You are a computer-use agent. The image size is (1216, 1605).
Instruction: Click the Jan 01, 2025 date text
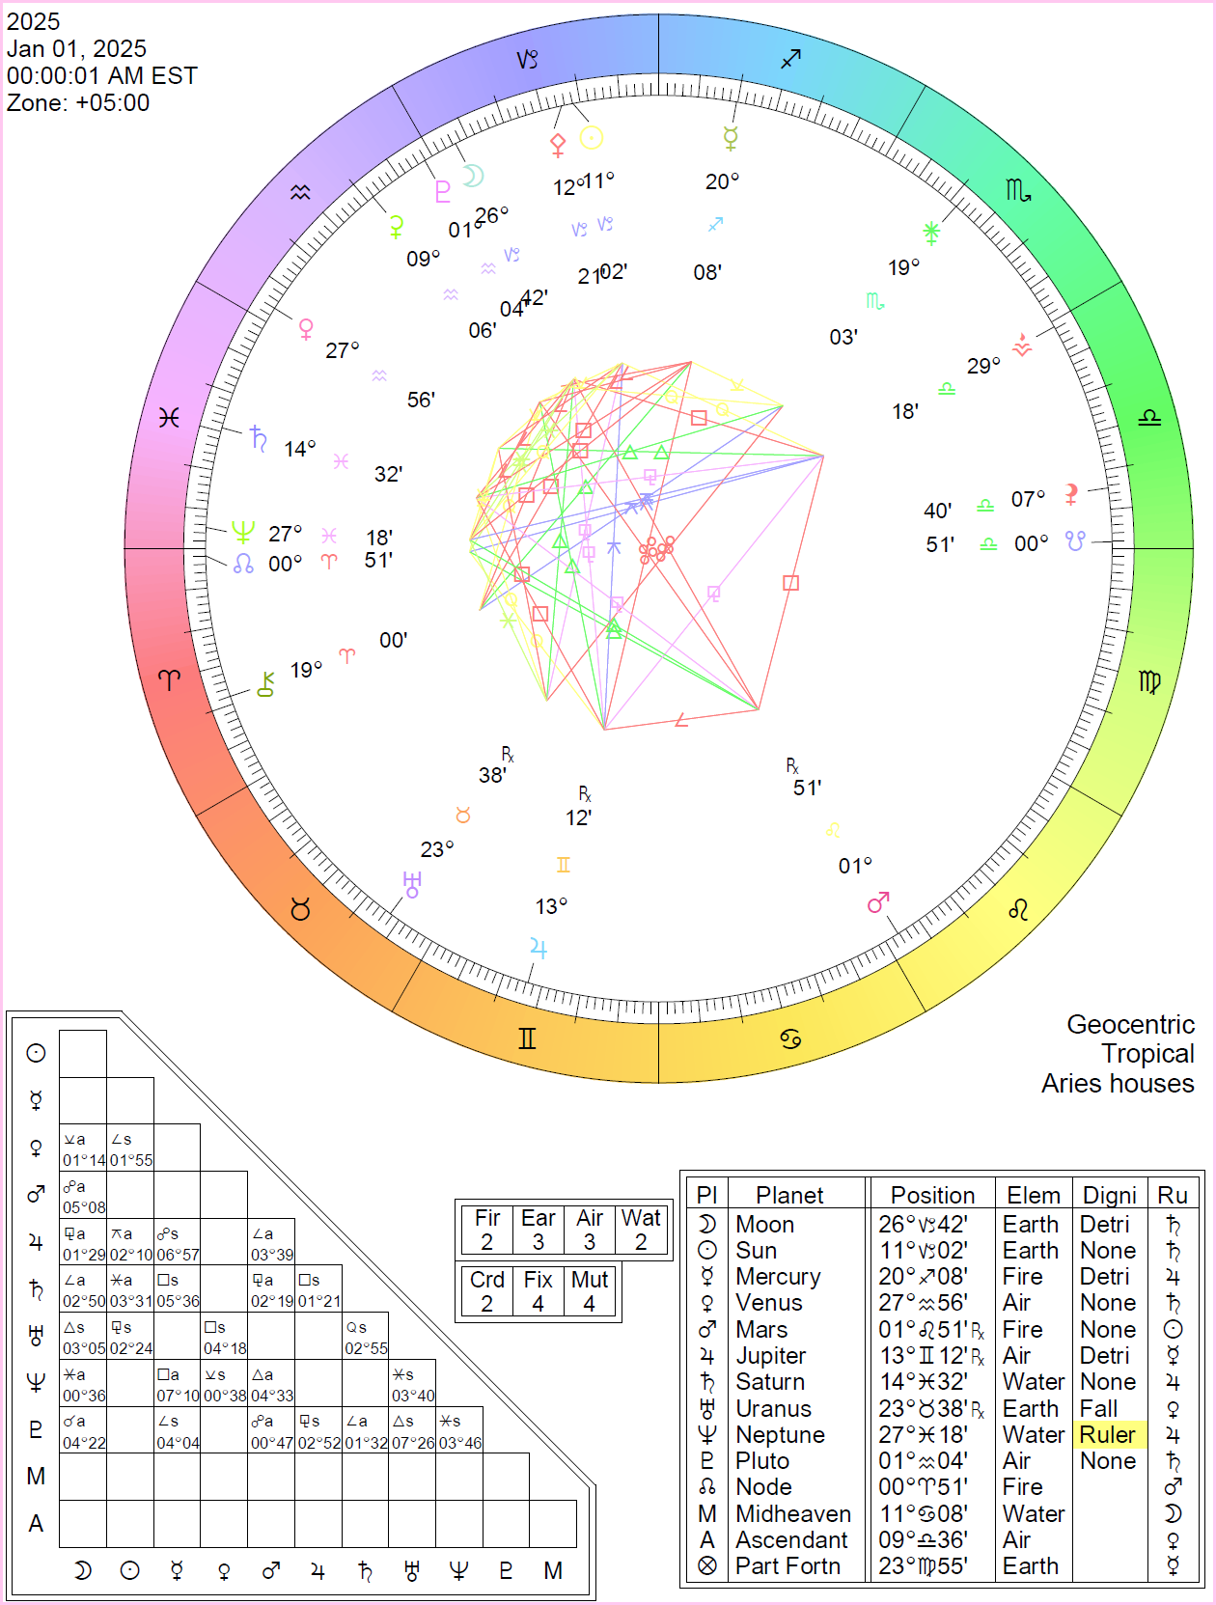coord(77,48)
